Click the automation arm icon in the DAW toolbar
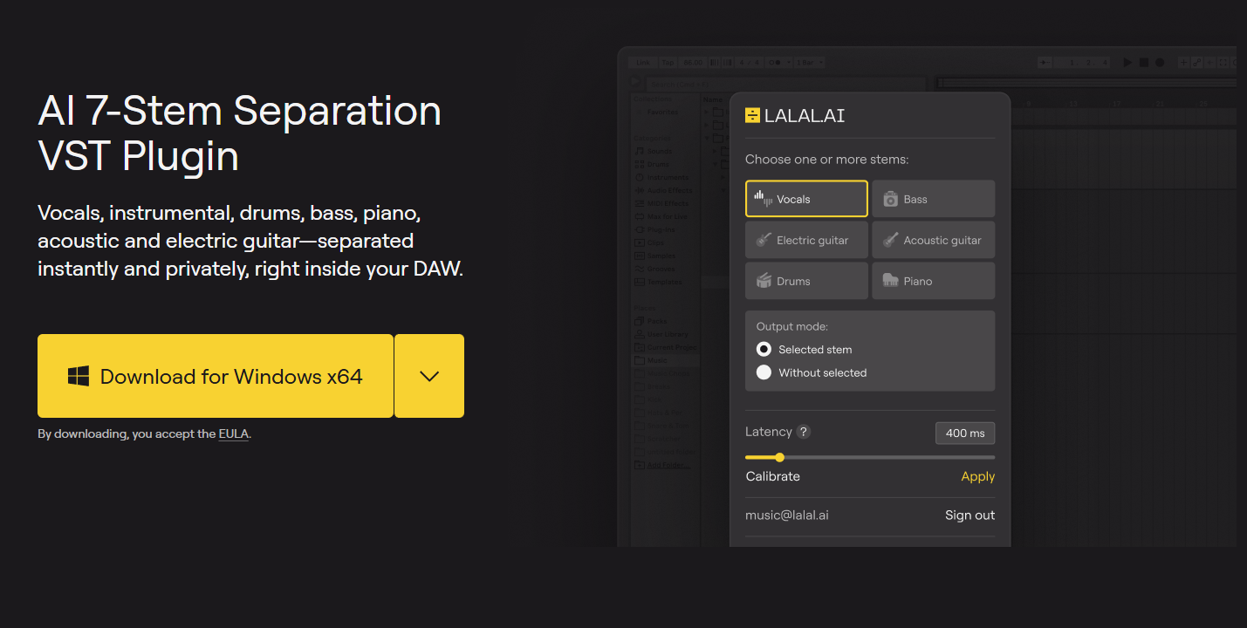Screen dimensions: 1247x628 click(x=1196, y=63)
